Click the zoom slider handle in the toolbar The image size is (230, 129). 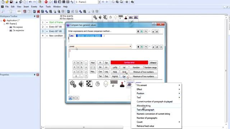click(11, 11)
